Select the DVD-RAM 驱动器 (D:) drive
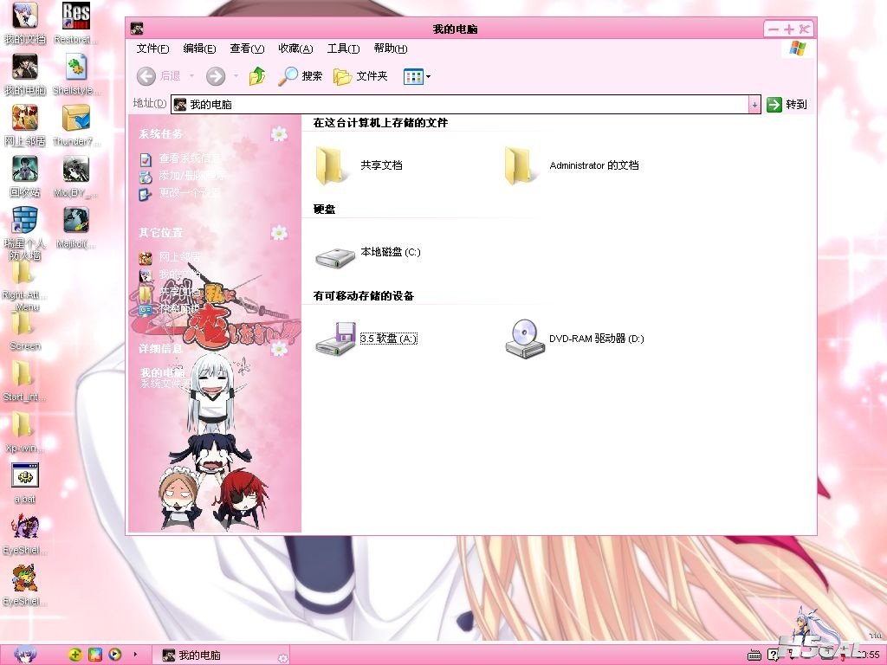 point(574,339)
